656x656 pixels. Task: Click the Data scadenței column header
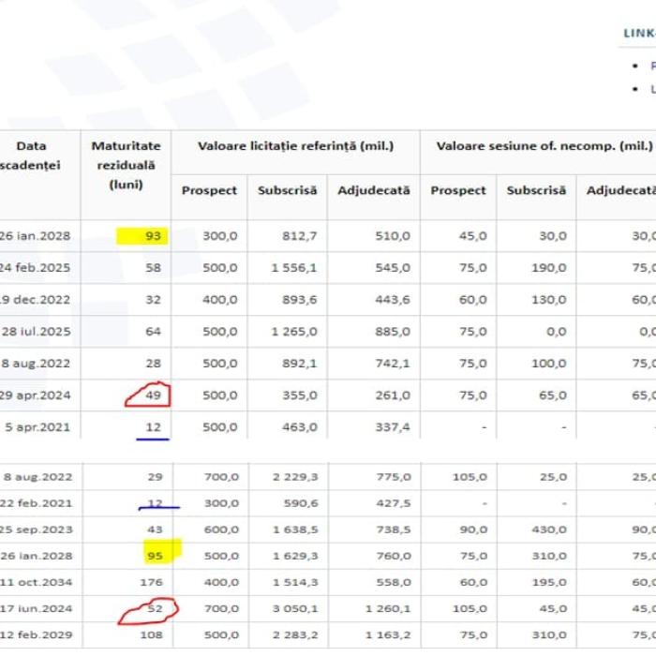pyautogui.click(x=29, y=156)
